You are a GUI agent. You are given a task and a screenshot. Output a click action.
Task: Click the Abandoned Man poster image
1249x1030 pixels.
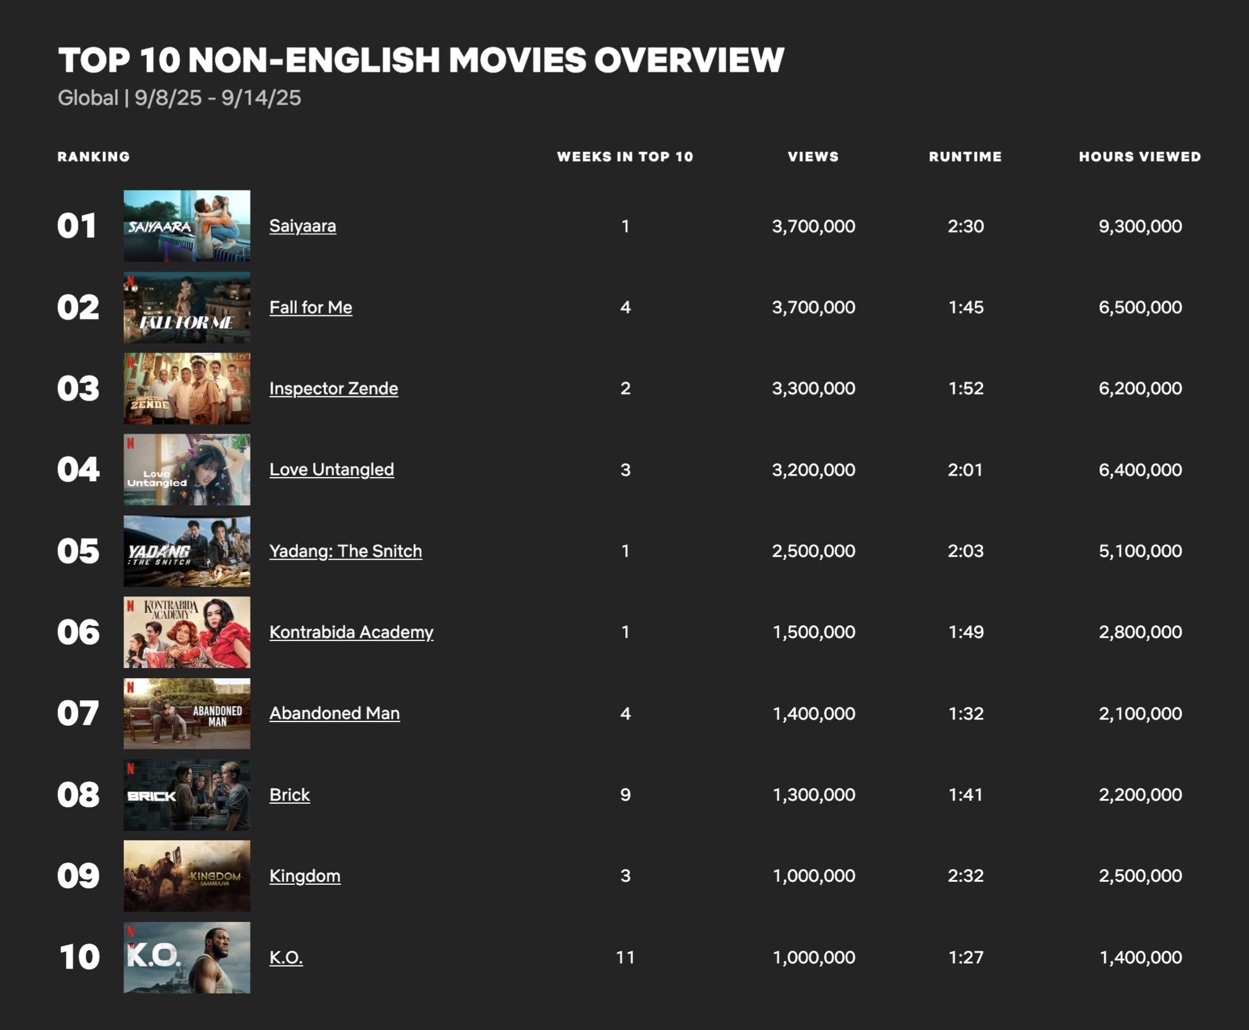point(187,713)
